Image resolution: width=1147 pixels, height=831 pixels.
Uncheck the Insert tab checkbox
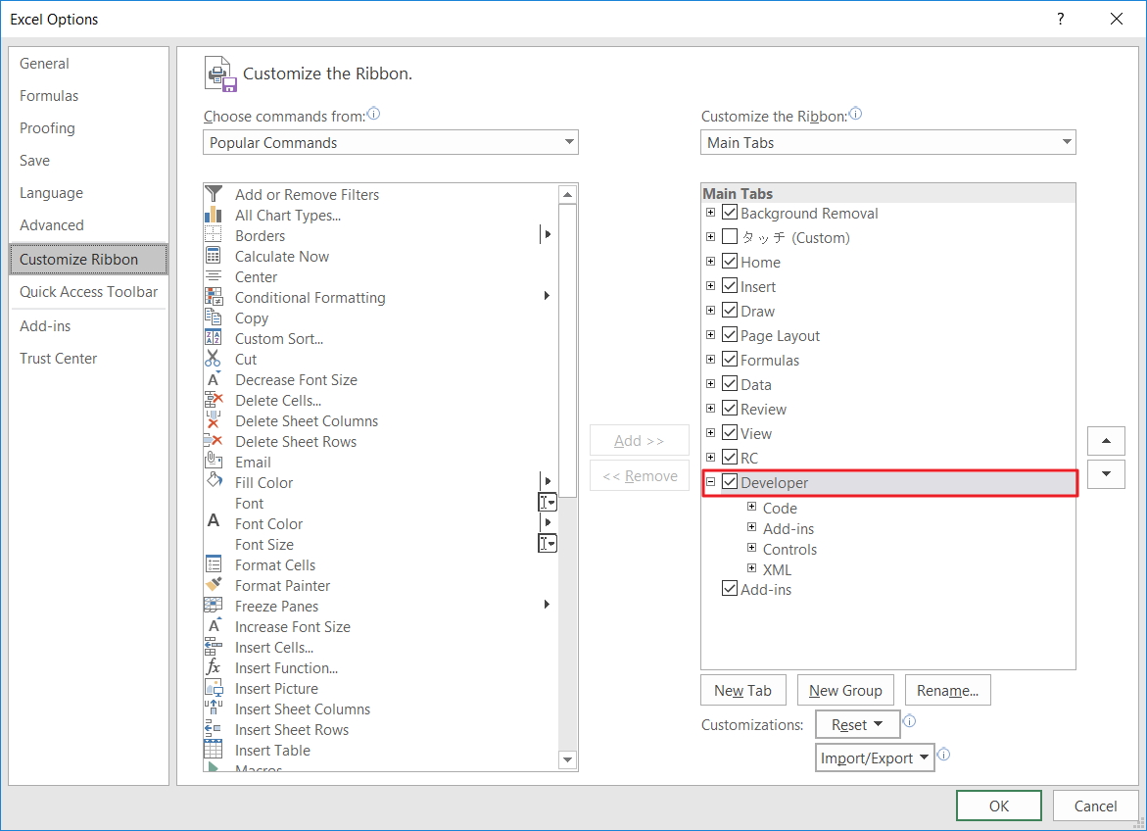tap(730, 285)
